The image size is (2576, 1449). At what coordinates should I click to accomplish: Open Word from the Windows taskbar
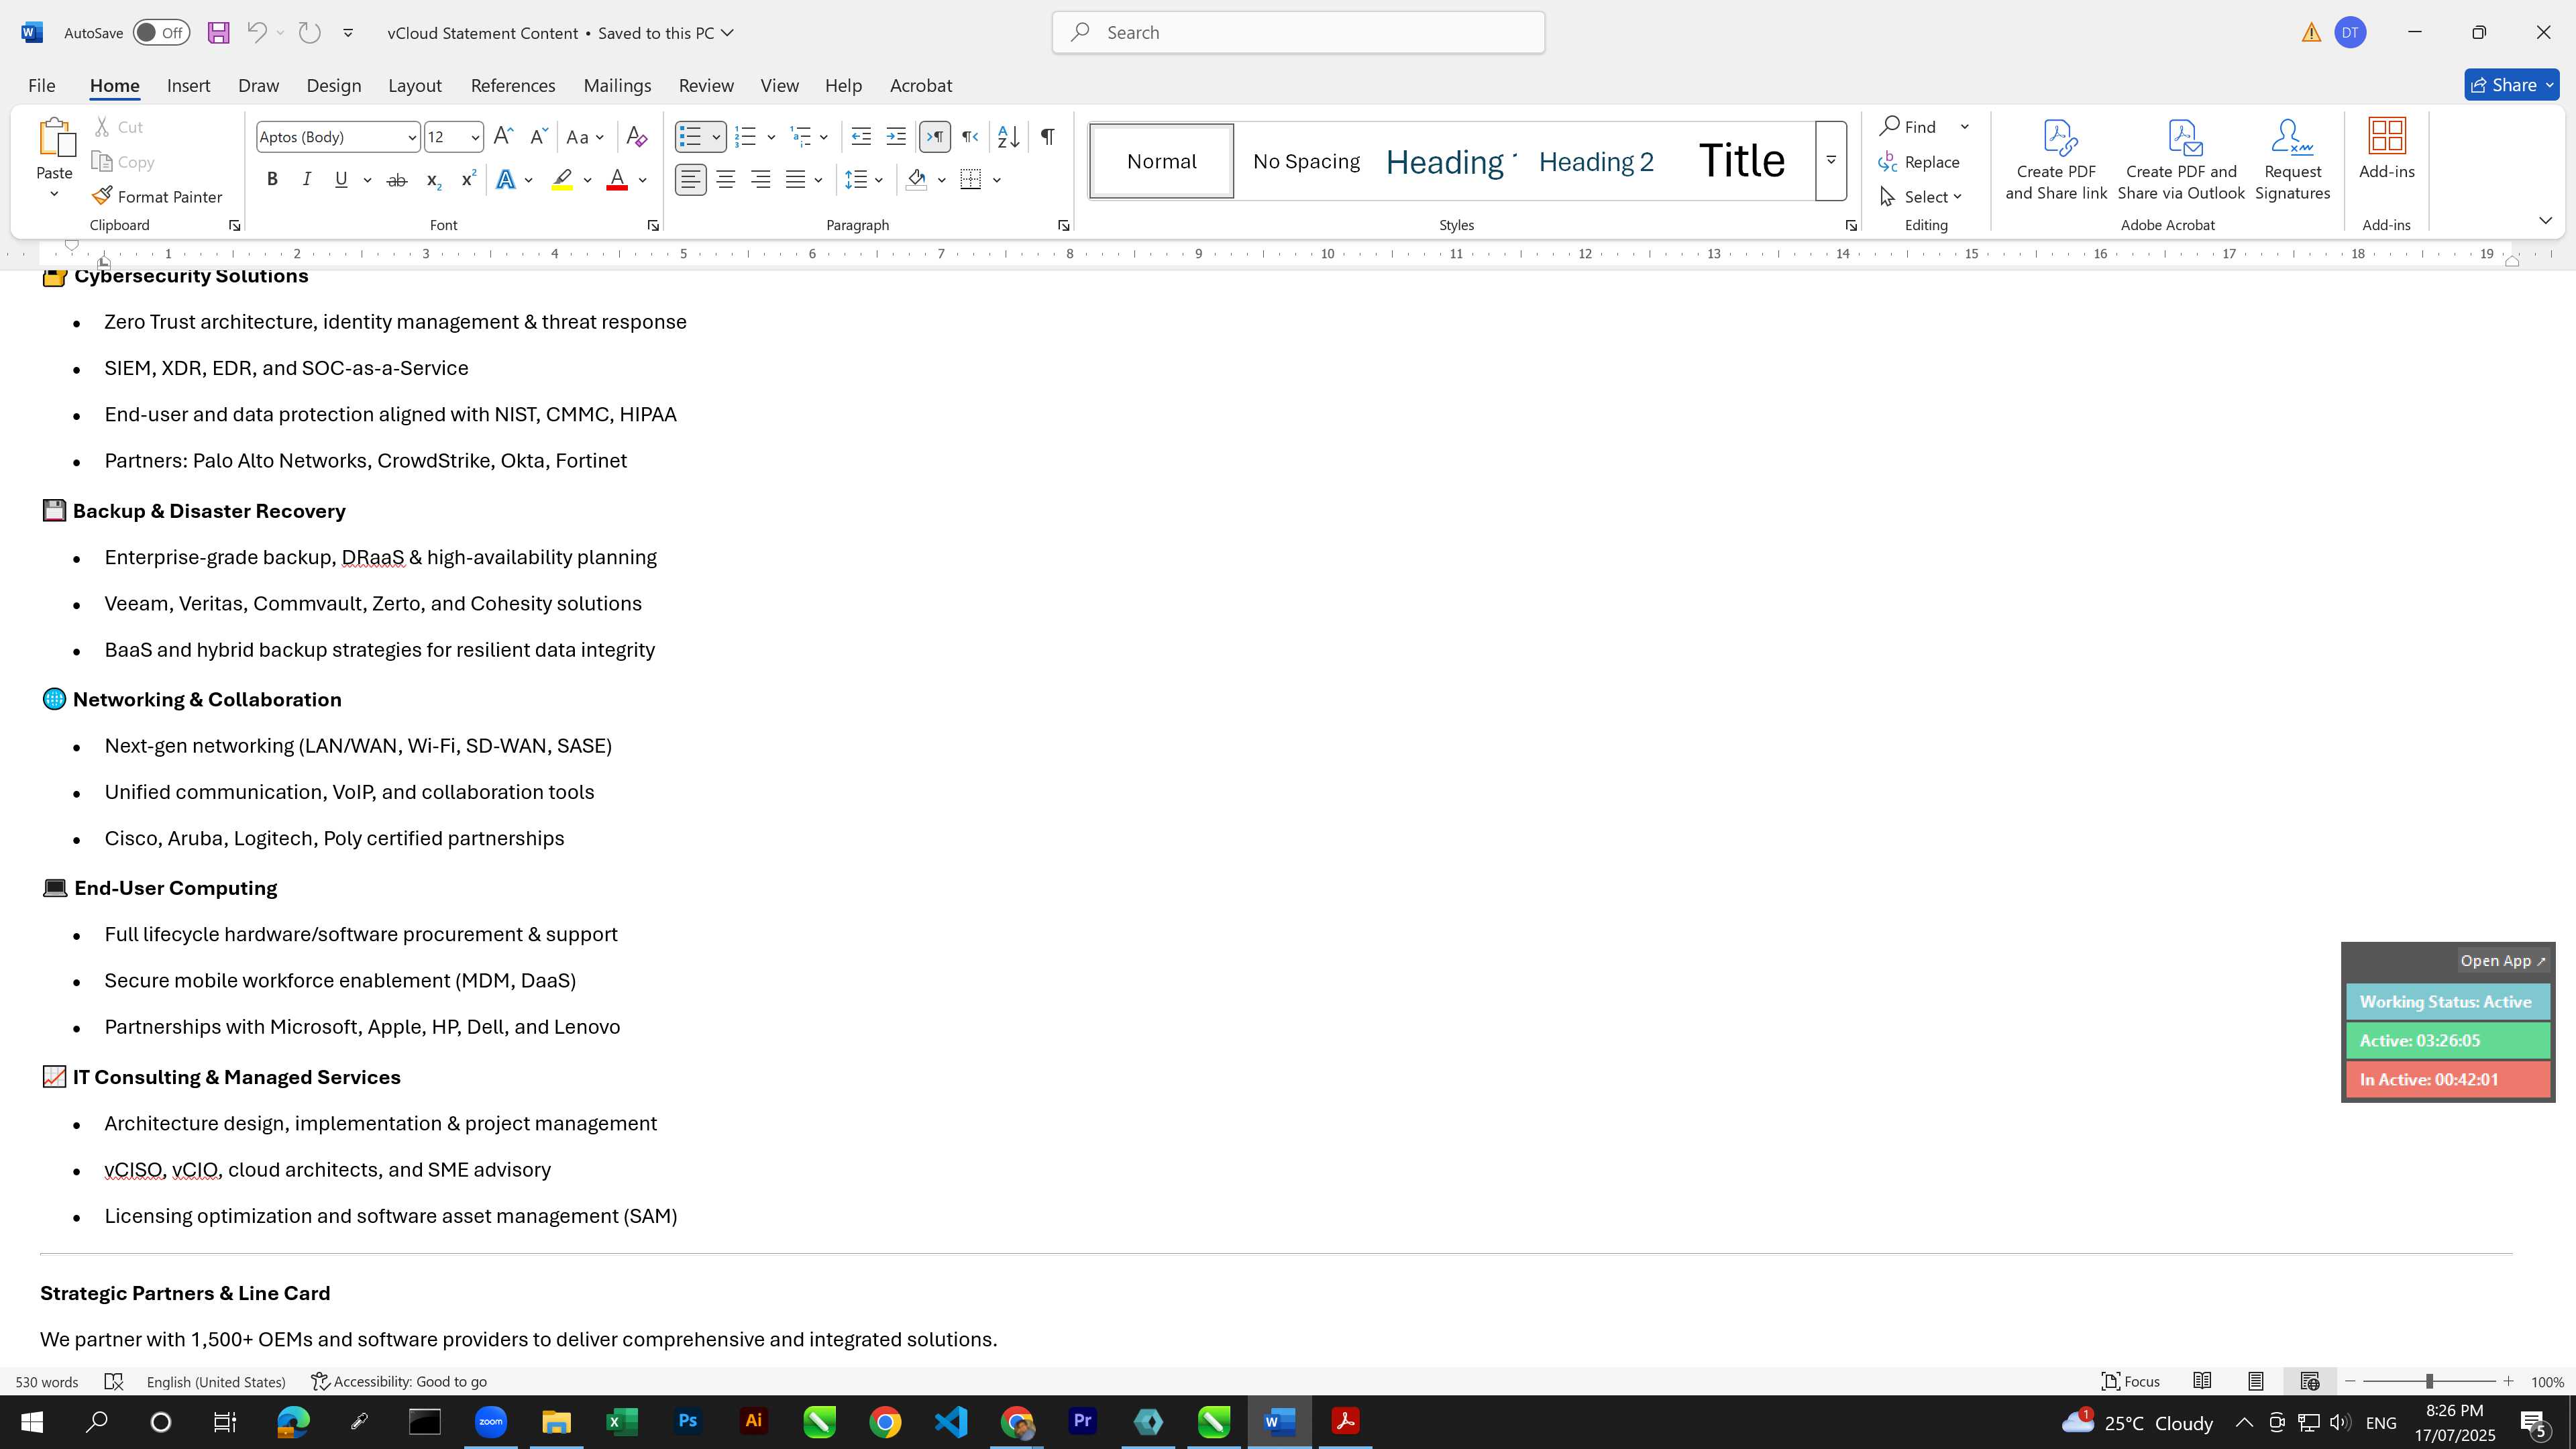(1279, 1422)
